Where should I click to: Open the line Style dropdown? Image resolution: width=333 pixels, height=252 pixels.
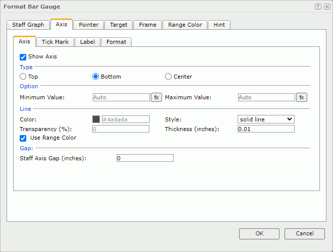266,119
